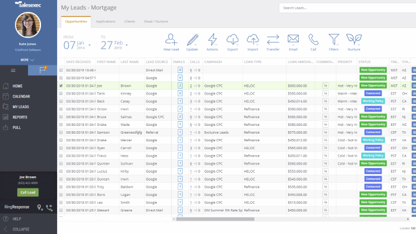
Task: Expand the More menu under Kate Jones
Action: 27,60
